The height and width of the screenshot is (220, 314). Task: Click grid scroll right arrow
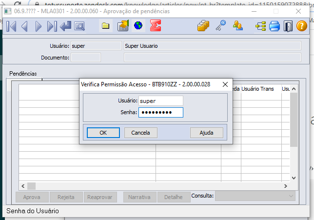point(286,186)
